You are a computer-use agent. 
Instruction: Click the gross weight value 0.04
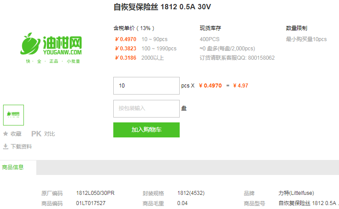click(x=182, y=203)
